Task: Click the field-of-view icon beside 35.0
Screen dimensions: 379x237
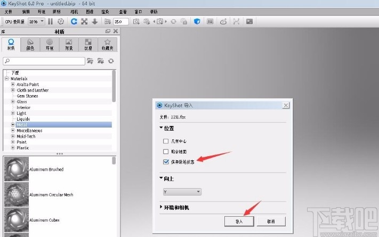Action: (x=108, y=21)
